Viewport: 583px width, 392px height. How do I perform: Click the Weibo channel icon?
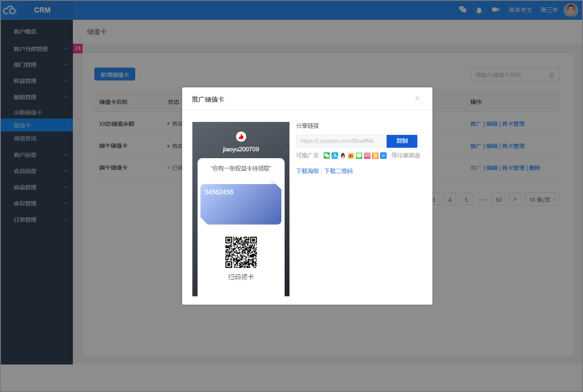click(x=351, y=156)
